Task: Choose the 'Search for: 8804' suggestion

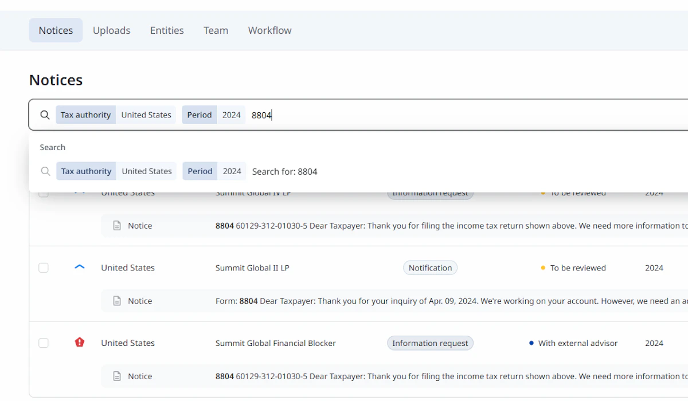Action: click(284, 171)
